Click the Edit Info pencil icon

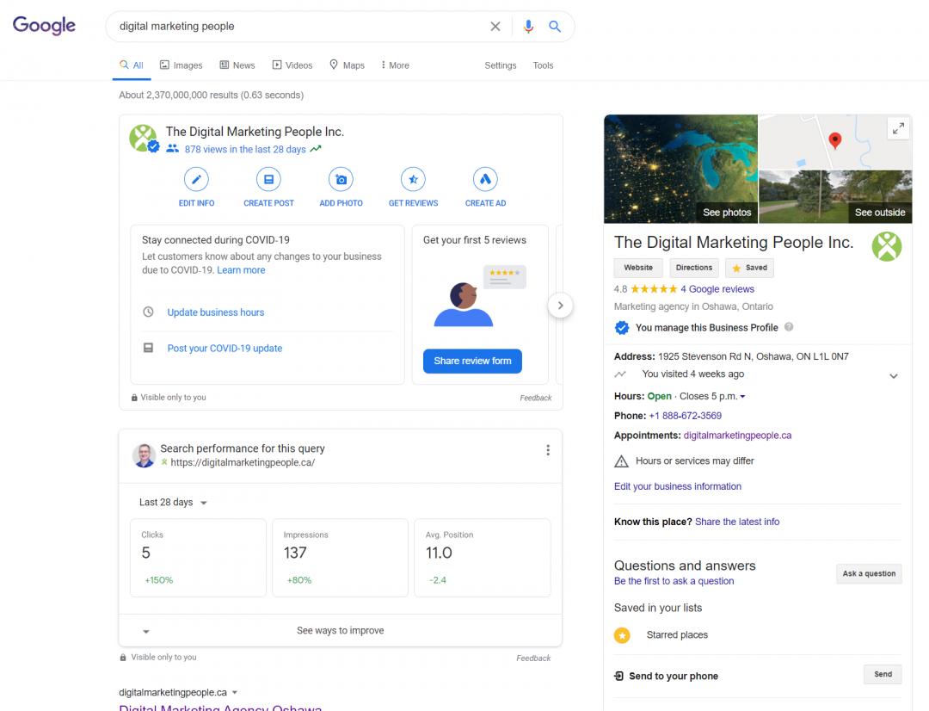196,179
